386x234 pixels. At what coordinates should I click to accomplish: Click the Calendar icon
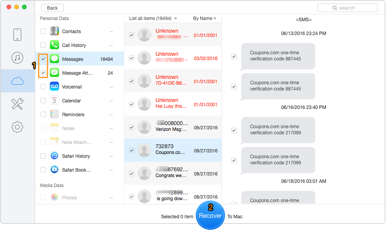54,100
